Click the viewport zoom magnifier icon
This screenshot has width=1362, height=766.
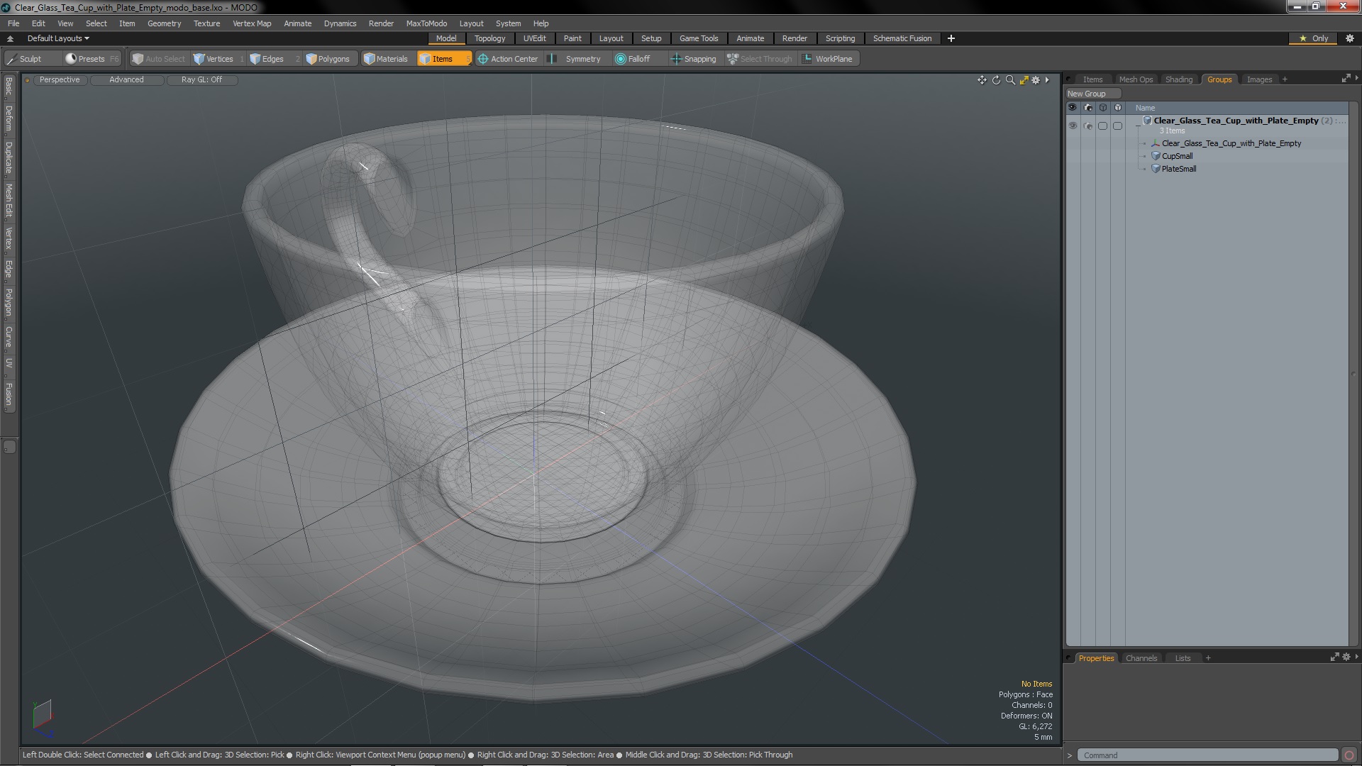click(1010, 80)
